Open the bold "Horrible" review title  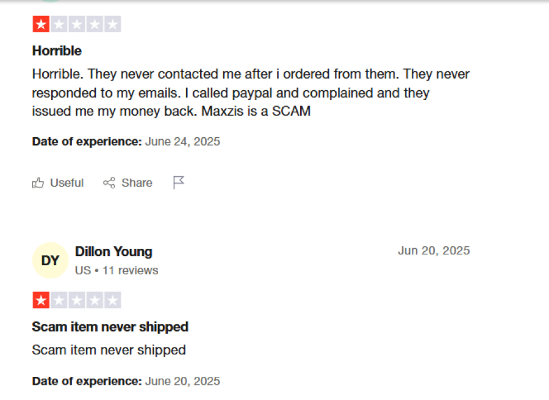coord(57,51)
